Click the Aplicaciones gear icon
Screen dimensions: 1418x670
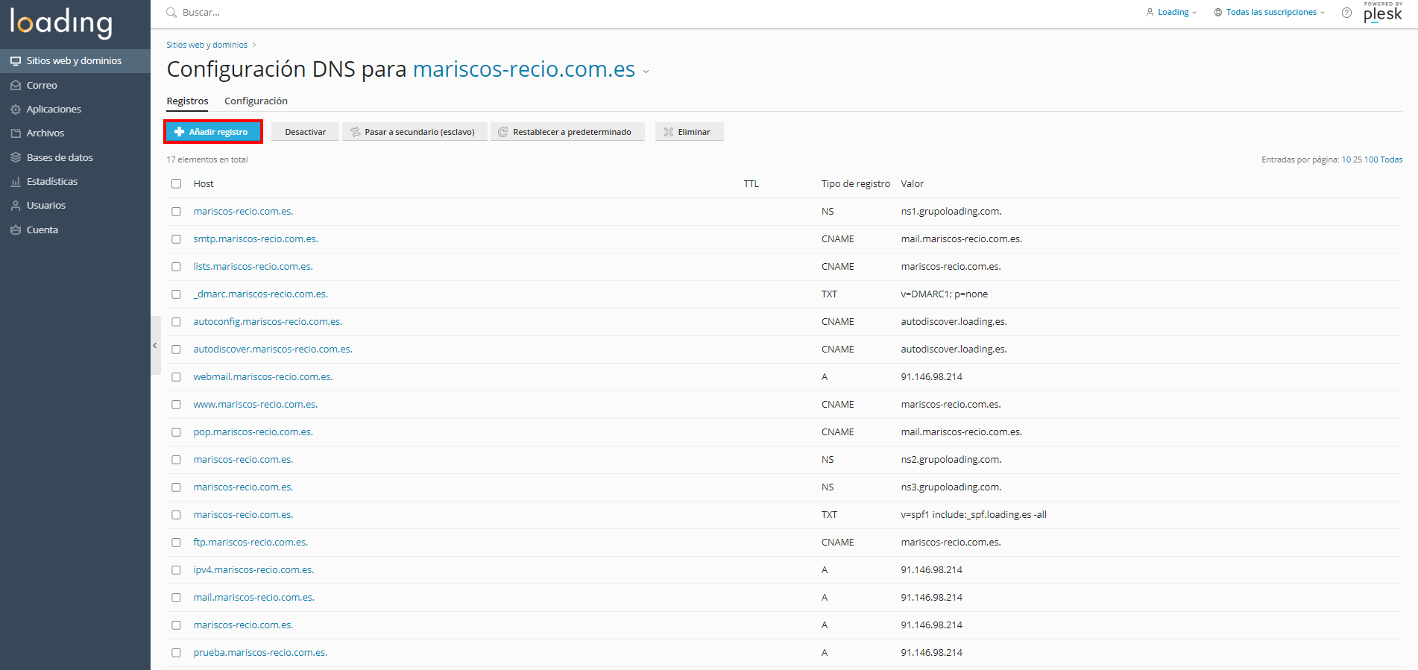[x=16, y=110]
